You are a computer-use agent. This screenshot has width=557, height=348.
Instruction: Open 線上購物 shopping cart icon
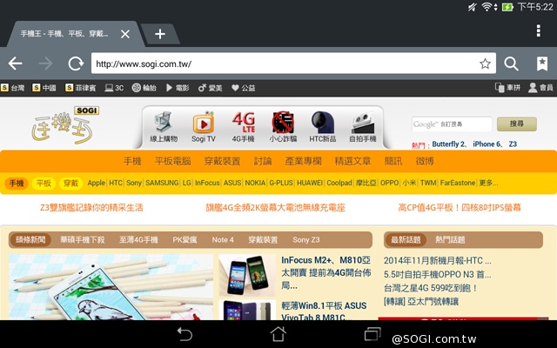pyautogui.click(x=164, y=127)
